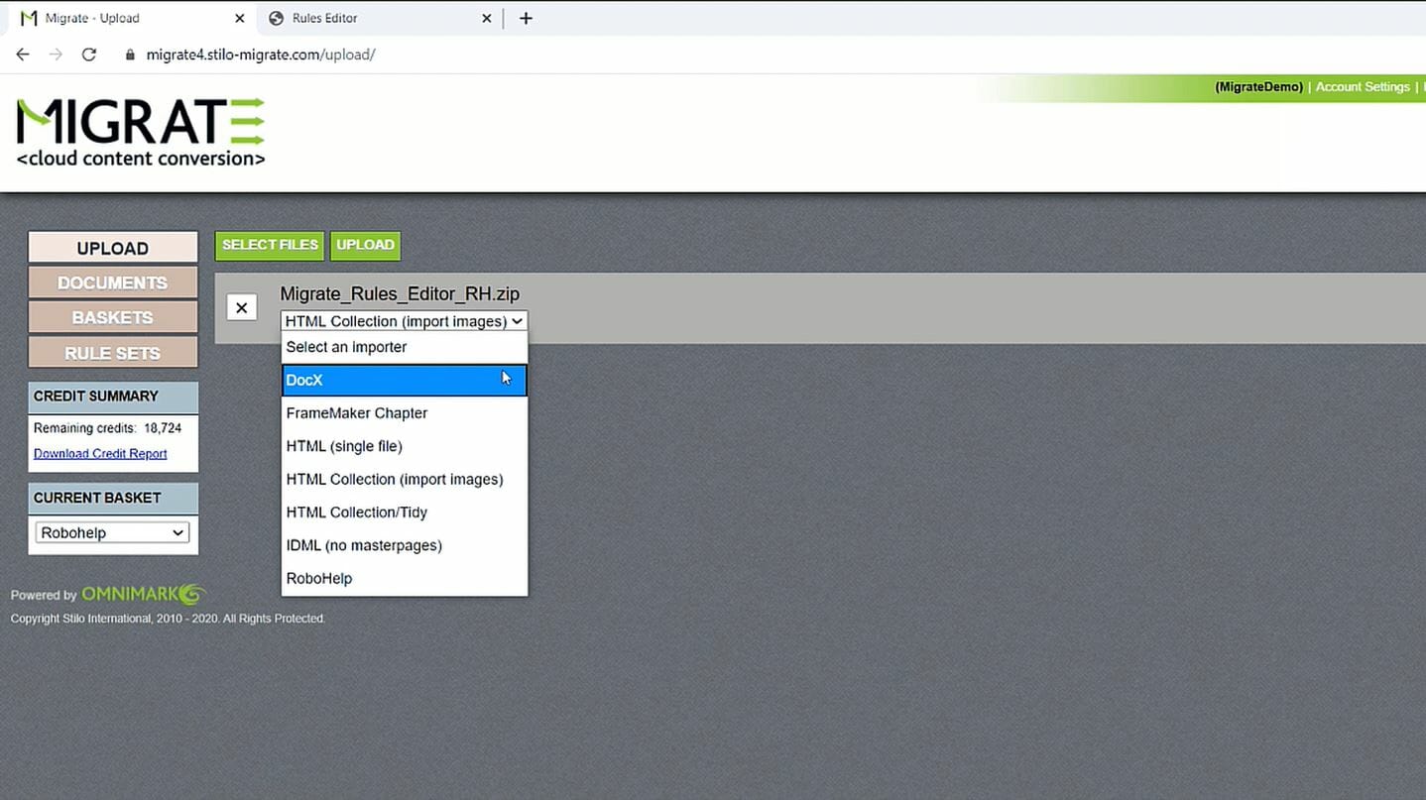Open the Current Basket Robohelp dropdown
Screen dimensions: 1426x800
click(111, 532)
